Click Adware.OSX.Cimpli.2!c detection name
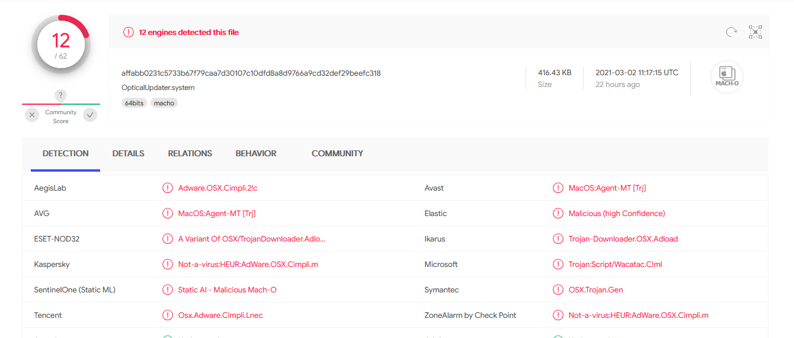Screen dimensions: 794x338 218,188
